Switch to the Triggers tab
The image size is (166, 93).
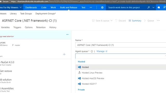coord(17,27)
